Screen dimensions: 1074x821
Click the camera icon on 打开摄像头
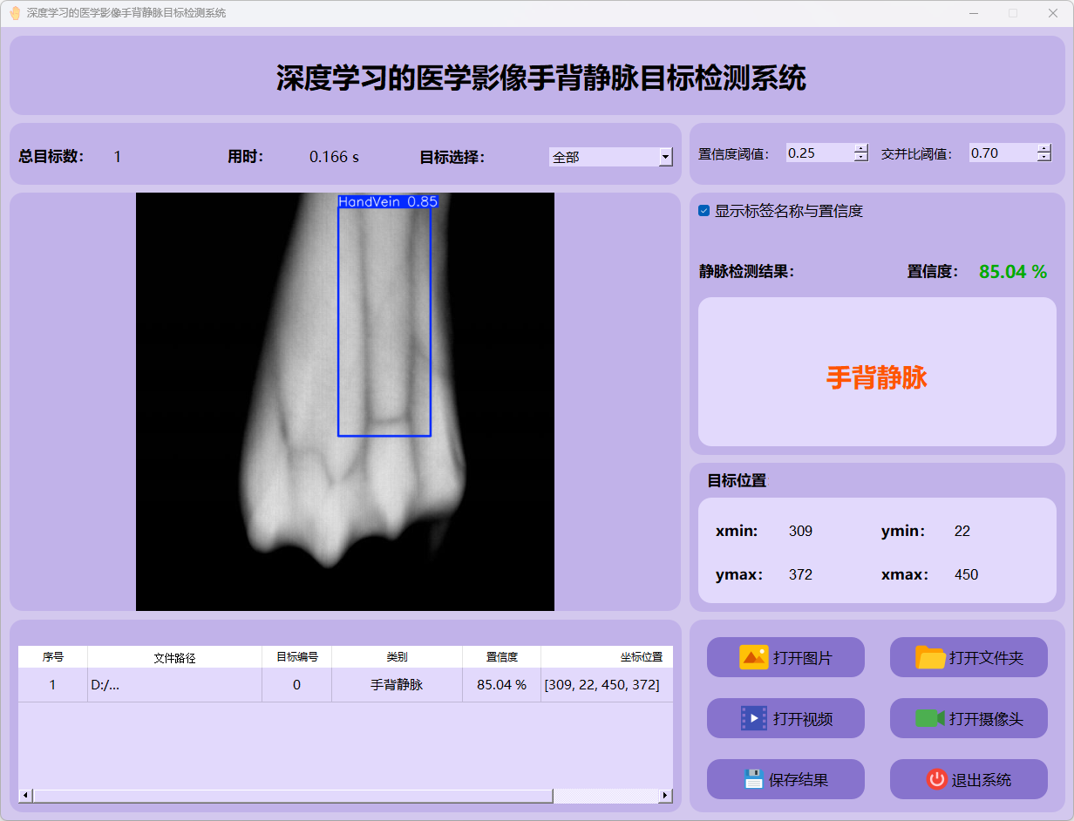point(930,718)
